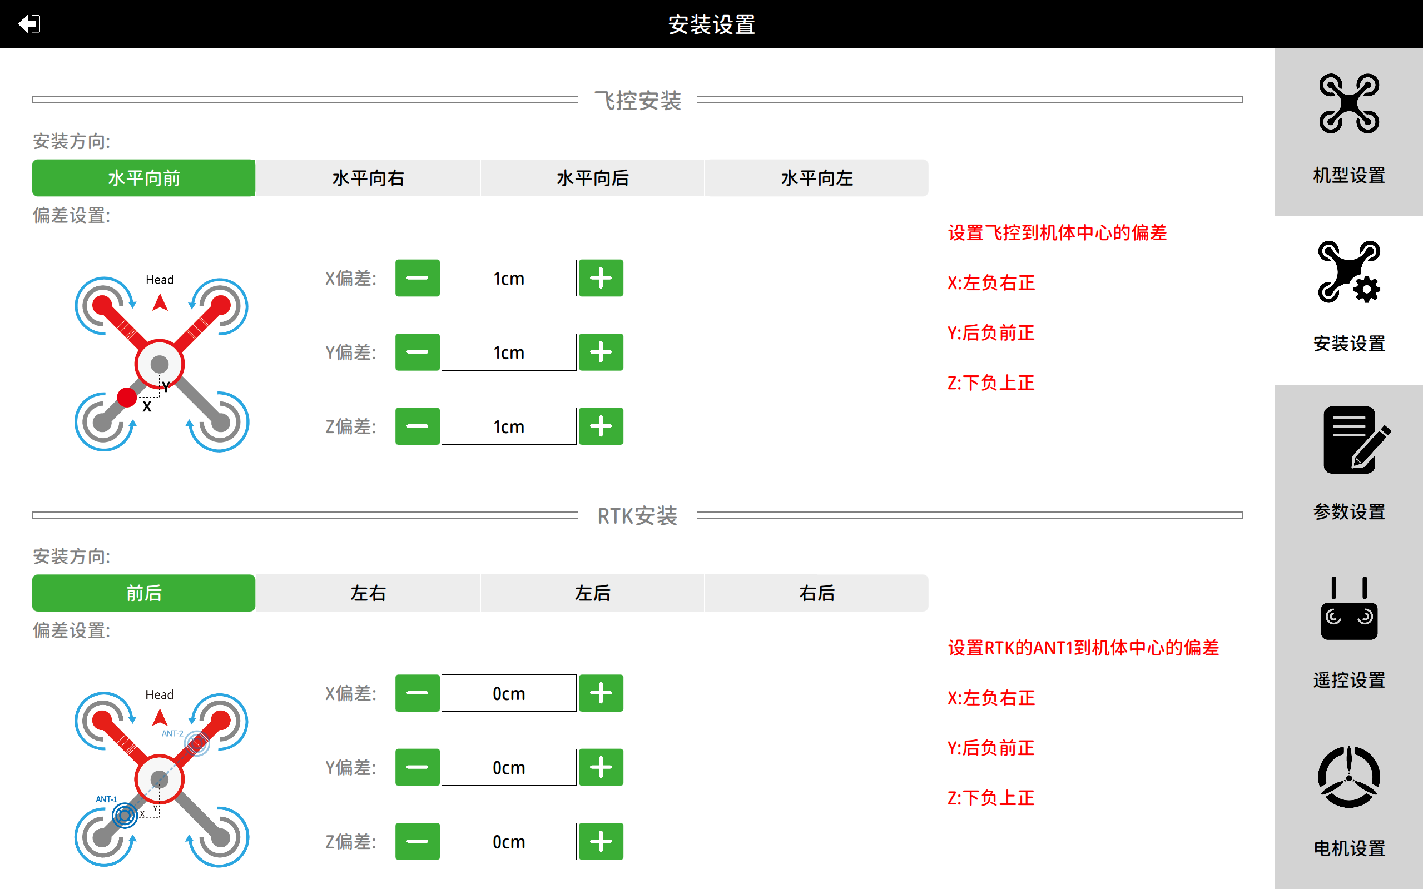
Task: Decrease RTK Z偏差 with minus button
Action: pos(417,841)
